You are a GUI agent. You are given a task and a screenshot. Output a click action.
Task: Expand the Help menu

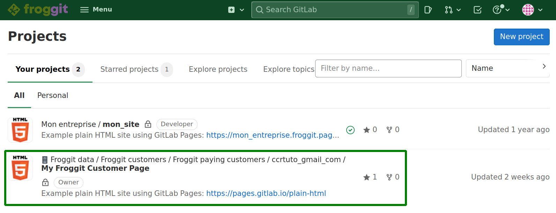pyautogui.click(x=501, y=10)
